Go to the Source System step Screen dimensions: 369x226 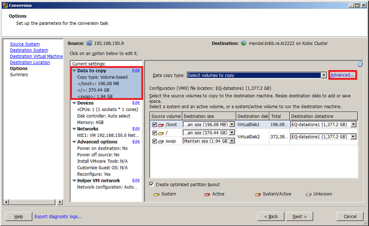coord(25,44)
